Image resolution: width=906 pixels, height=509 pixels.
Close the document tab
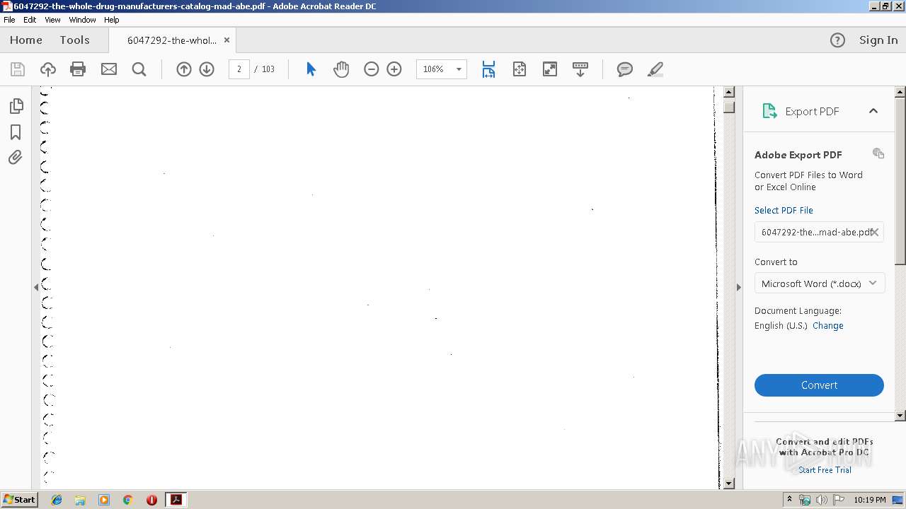tap(226, 40)
